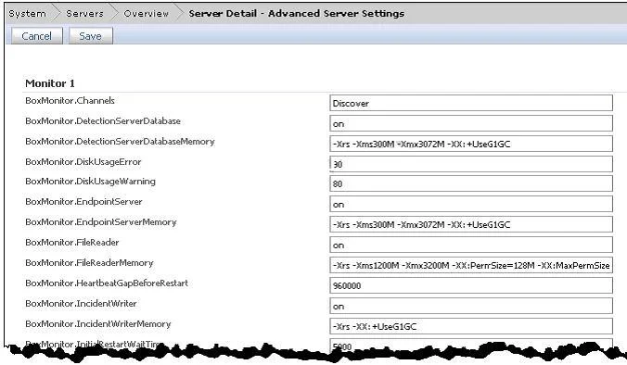627x365 pixels.
Task: Focus the BoxMonitor.EndpointServer field
Action: pos(471,204)
